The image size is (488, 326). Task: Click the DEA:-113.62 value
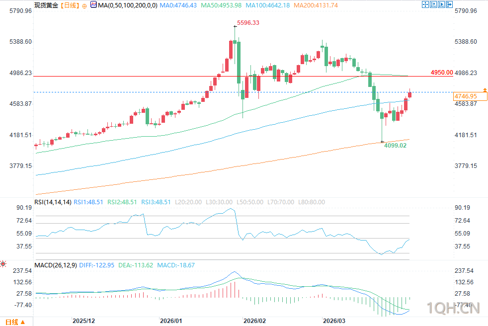(136, 265)
